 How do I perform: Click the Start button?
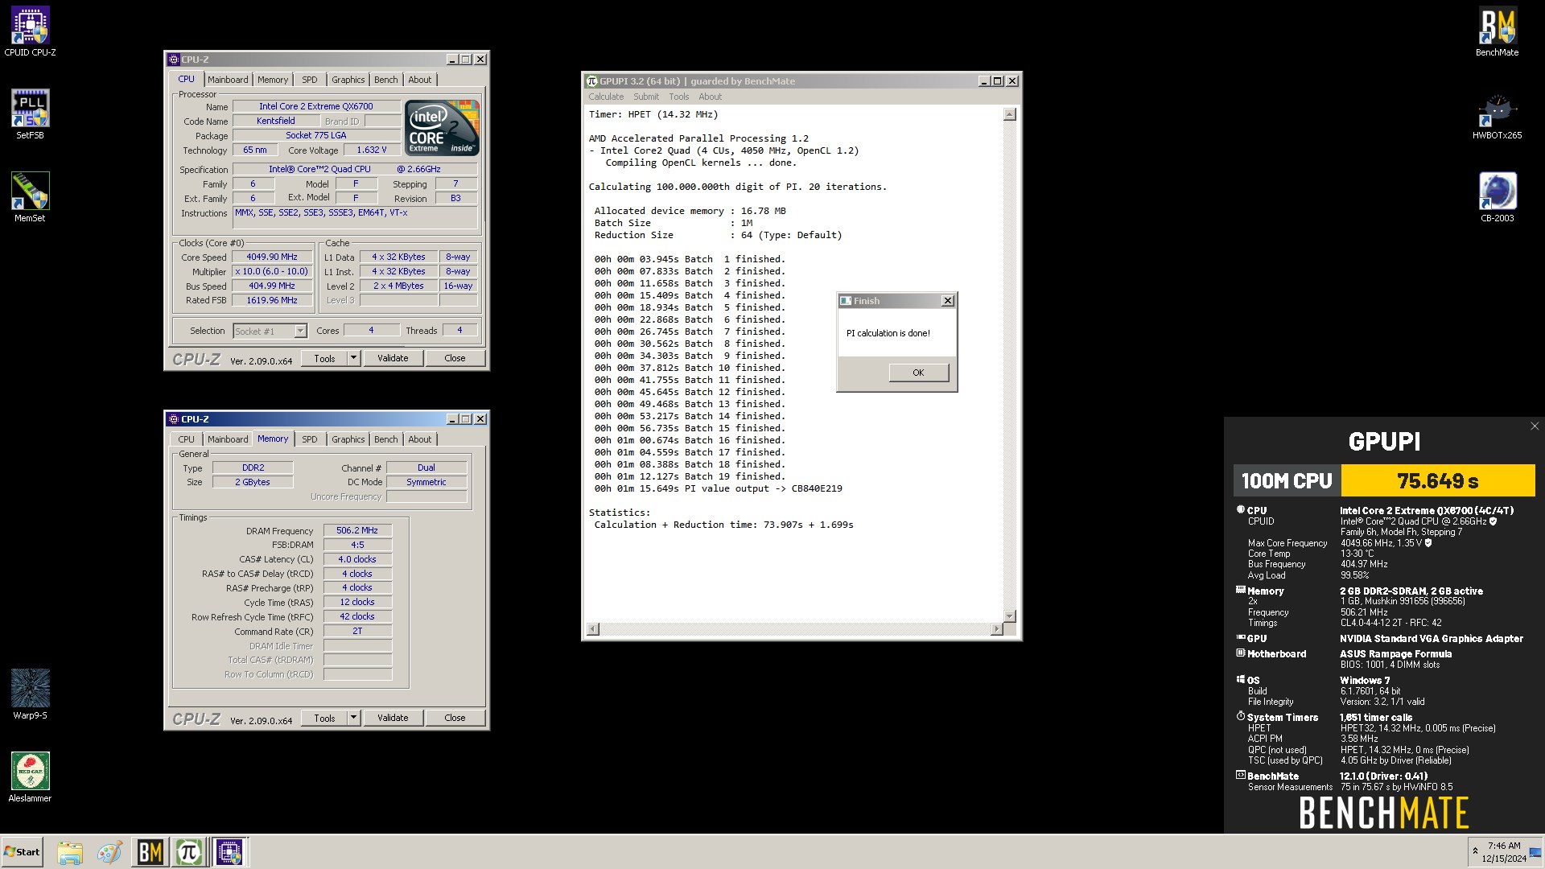[22, 852]
